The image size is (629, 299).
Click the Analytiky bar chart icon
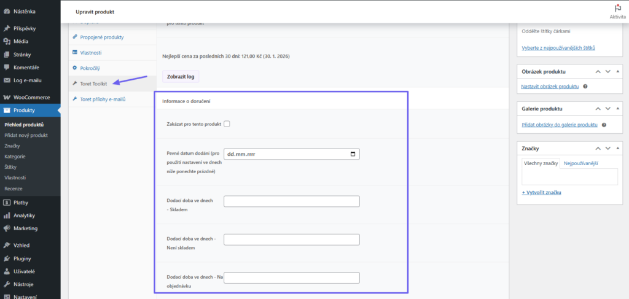[x=6, y=216]
